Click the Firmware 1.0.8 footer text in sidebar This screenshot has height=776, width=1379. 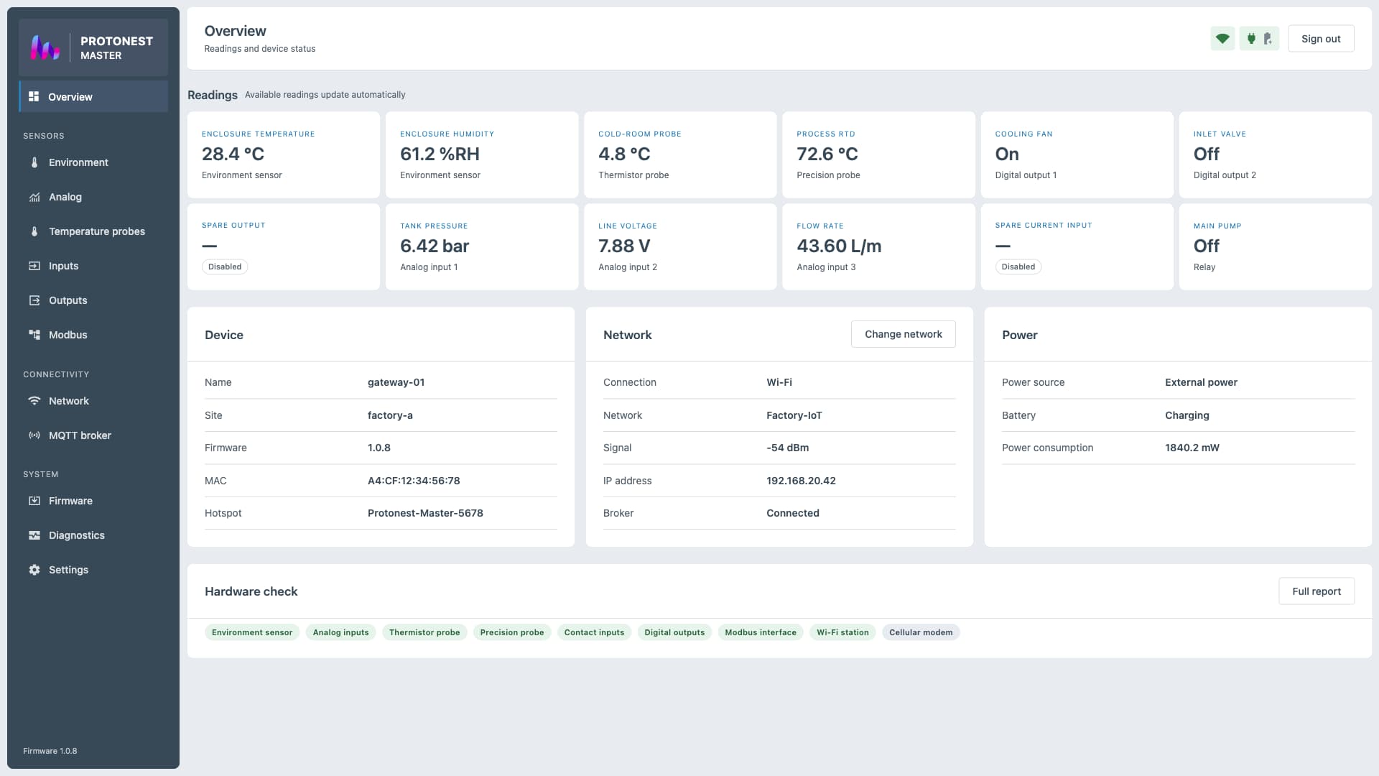50,751
